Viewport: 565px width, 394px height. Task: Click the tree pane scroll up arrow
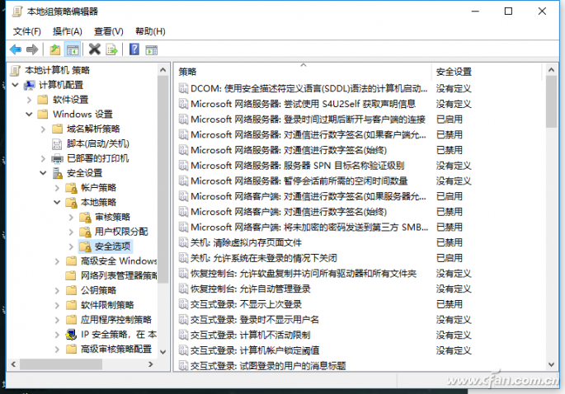coord(162,70)
